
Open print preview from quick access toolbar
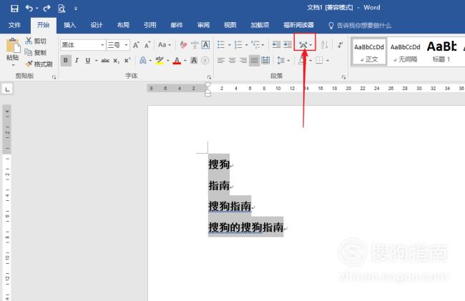pyautogui.click(x=62, y=9)
